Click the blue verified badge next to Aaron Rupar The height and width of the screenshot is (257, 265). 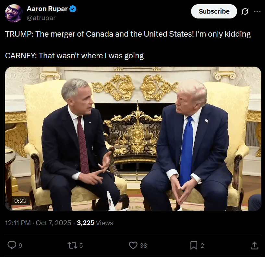73,9
